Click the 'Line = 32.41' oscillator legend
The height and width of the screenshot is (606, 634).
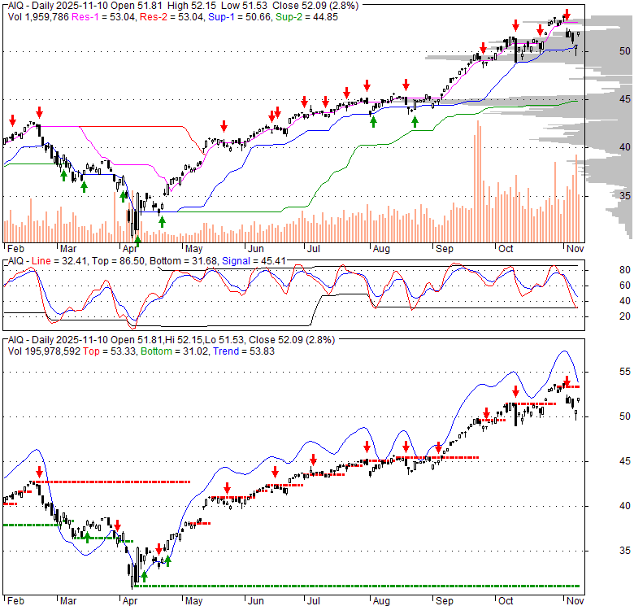point(59,261)
